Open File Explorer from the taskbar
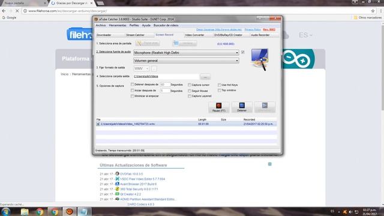384x216 pixels. (x=25, y=212)
